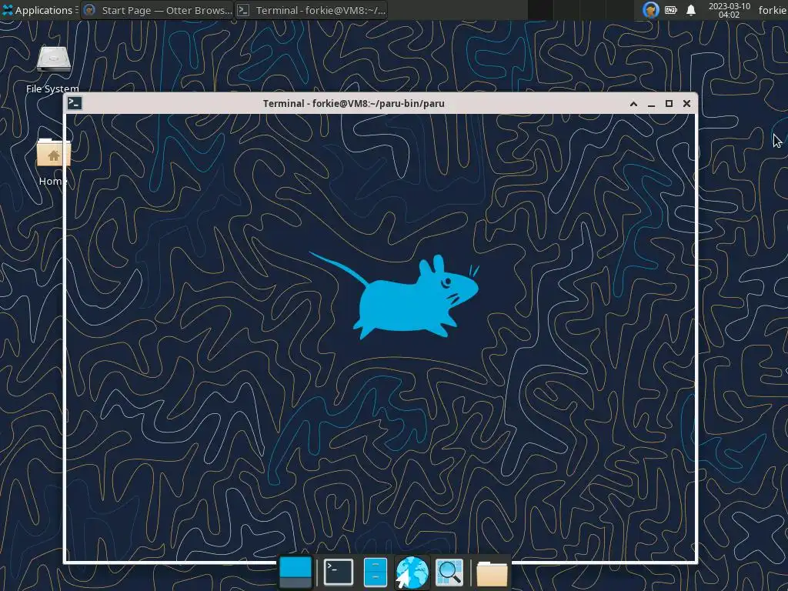The image size is (788, 591).
Task: Open the forkie user menu
Action: pyautogui.click(x=773, y=10)
